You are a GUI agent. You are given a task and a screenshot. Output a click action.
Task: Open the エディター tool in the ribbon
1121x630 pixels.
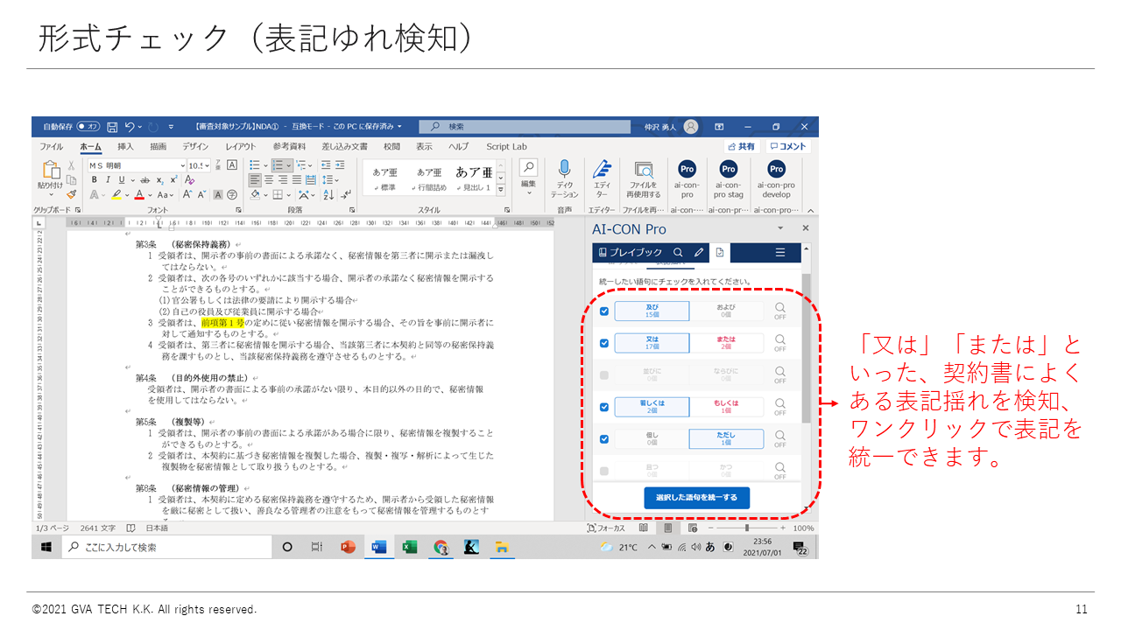602,170
